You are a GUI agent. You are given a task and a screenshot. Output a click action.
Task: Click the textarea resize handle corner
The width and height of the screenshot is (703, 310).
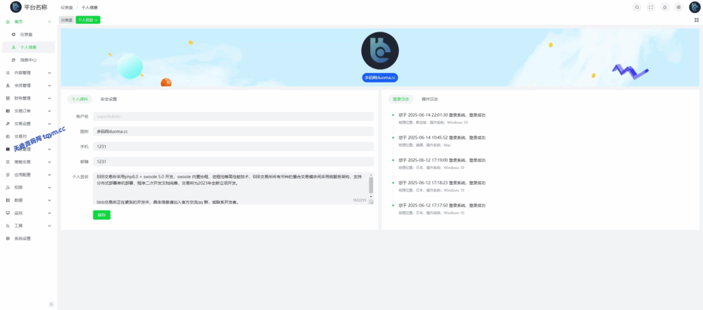[371, 202]
